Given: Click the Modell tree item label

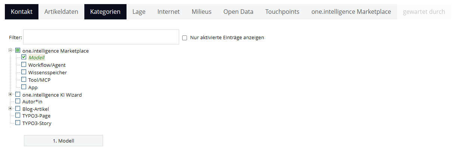Looking at the screenshot, I should pos(37,57).
